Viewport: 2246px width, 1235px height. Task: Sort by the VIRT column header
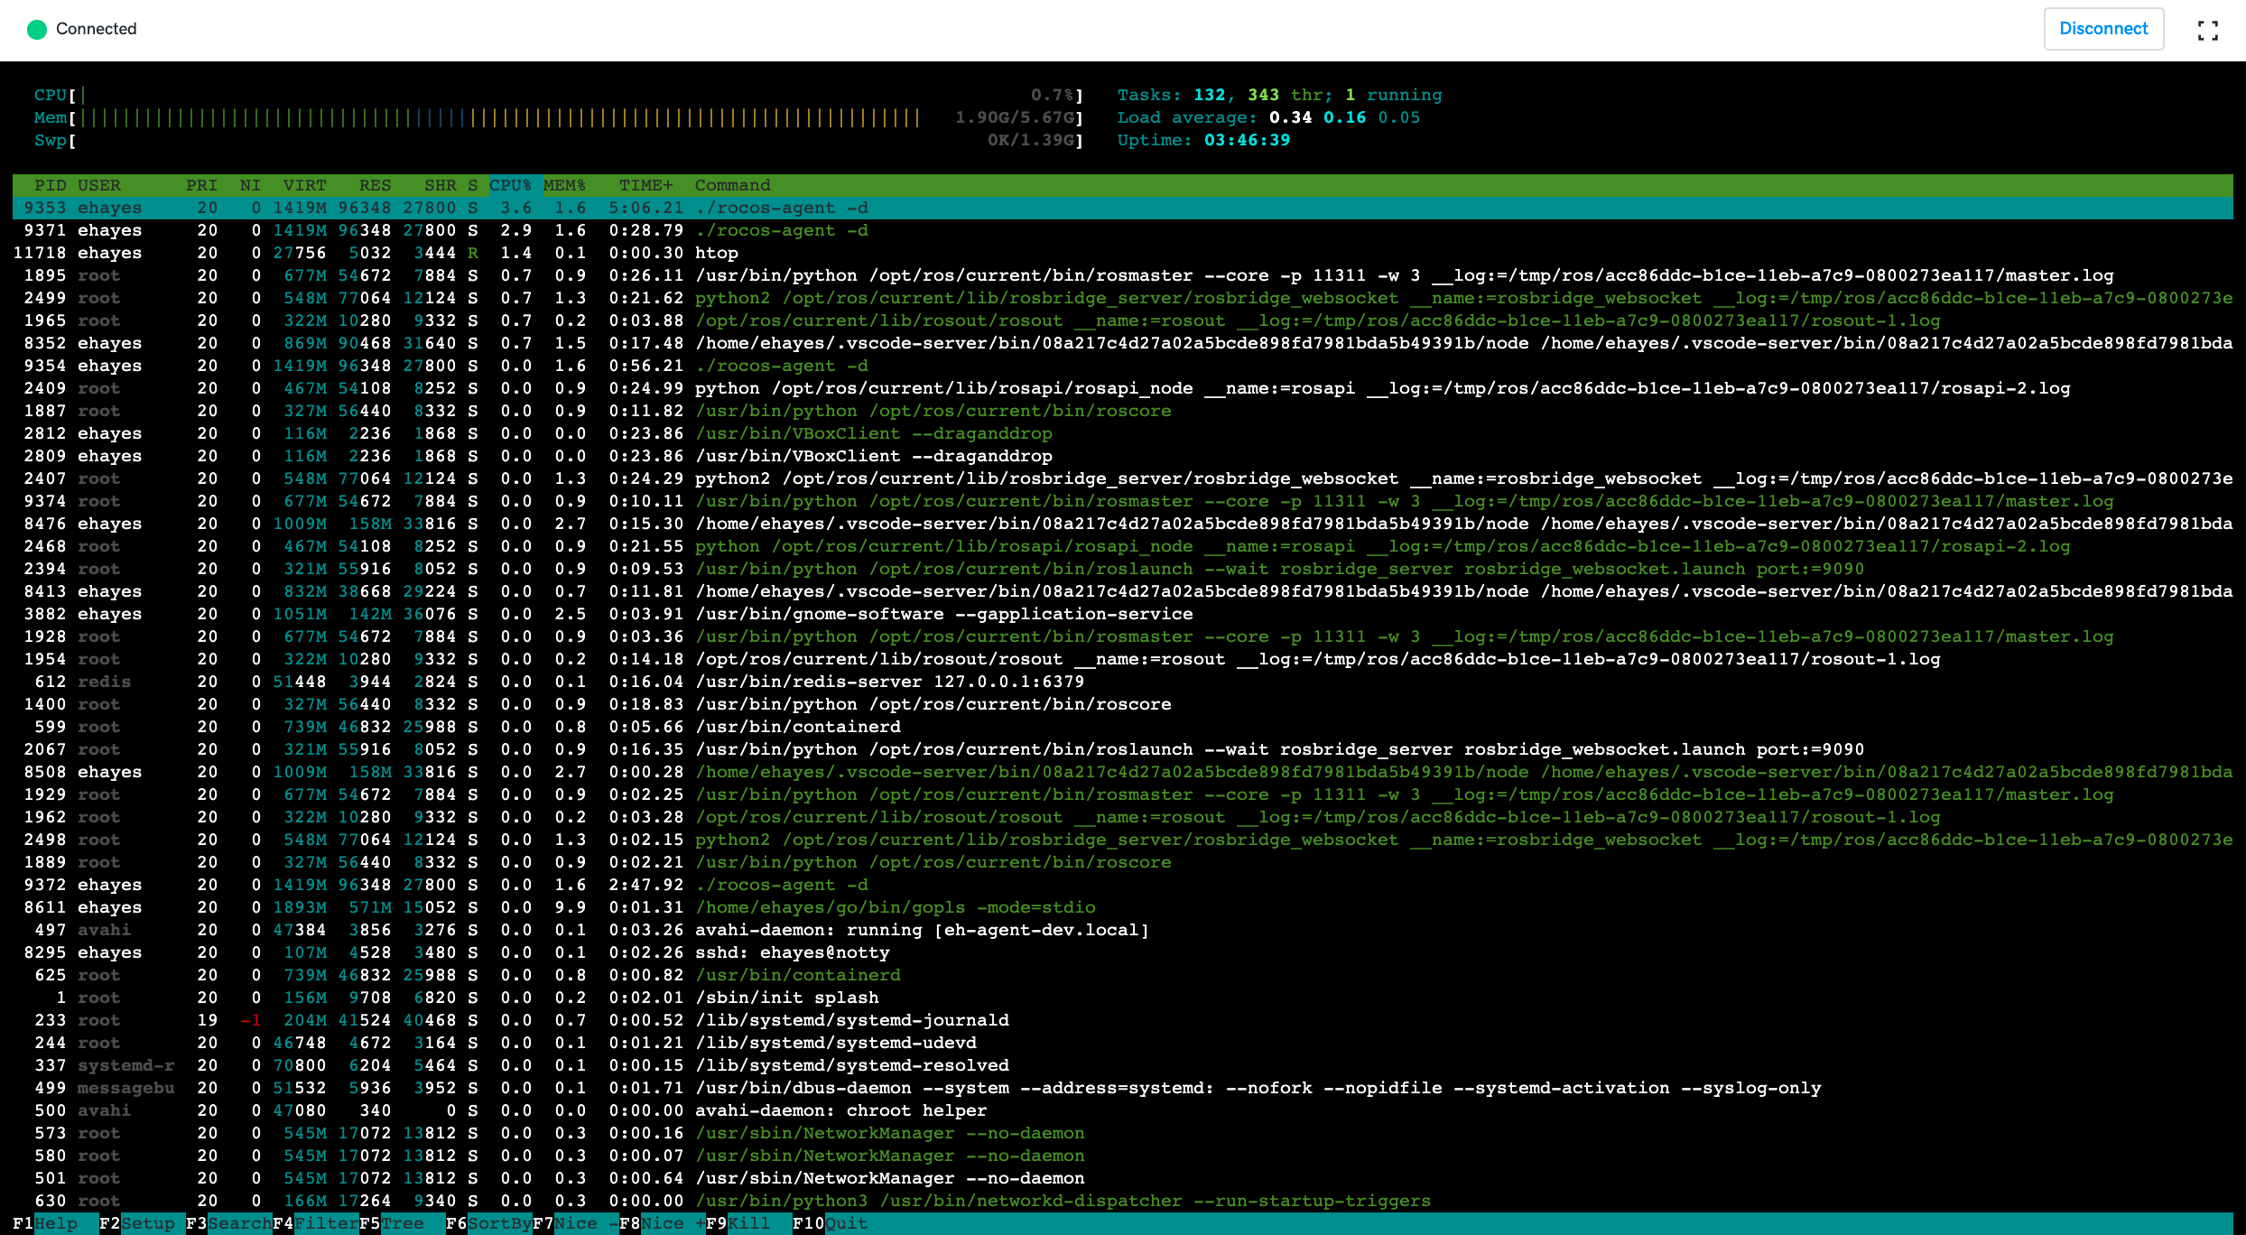coord(304,185)
